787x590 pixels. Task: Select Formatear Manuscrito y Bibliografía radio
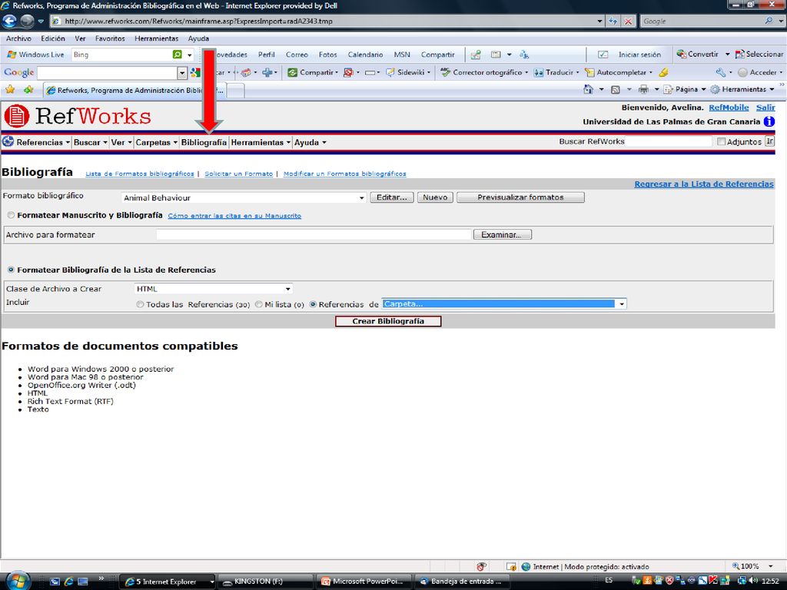coord(11,215)
